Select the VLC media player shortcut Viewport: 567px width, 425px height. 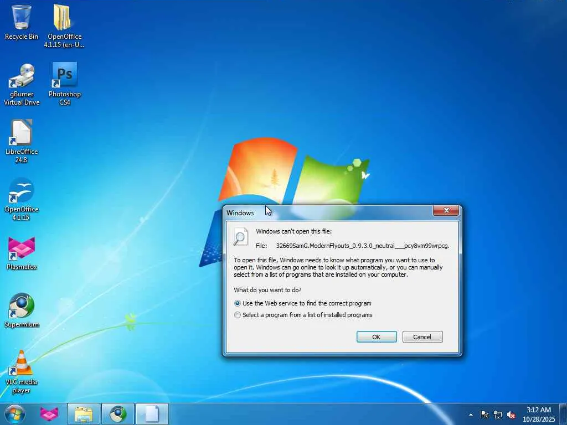pos(22,371)
